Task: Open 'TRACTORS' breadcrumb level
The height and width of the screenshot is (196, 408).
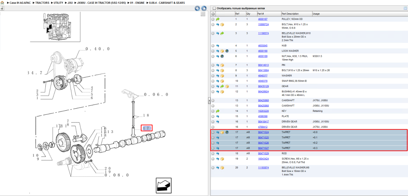Action: (x=42, y=2)
